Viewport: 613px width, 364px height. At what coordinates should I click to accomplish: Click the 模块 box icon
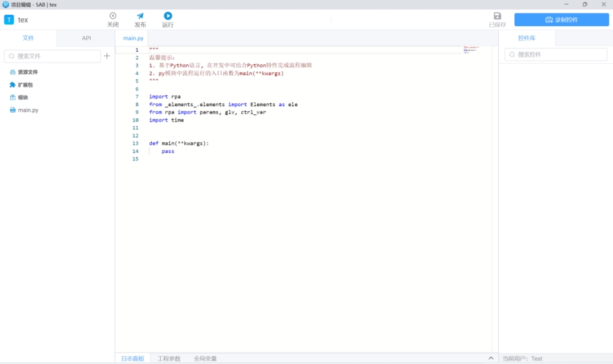[13, 97]
